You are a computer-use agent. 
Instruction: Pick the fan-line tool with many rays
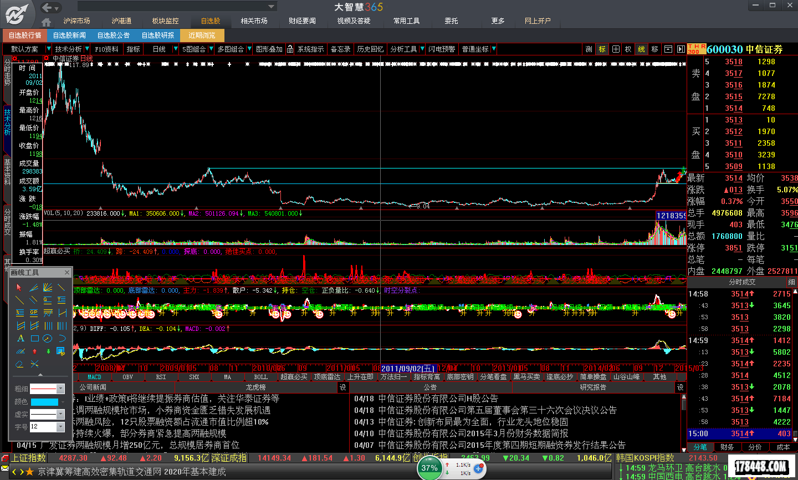pos(48,287)
